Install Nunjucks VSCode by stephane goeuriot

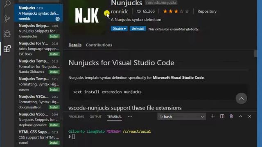pyautogui.click(x=54, y=125)
